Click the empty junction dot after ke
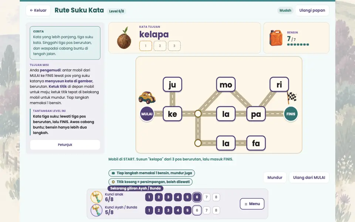Image resolution: width=355 pixels, height=222 pixels. tap(198, 114)
